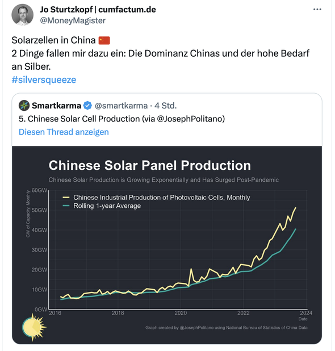This screenshot has width=335, height=351.
Task: Click 'Diesen Thread anzeigen' link
Action: 64,132
